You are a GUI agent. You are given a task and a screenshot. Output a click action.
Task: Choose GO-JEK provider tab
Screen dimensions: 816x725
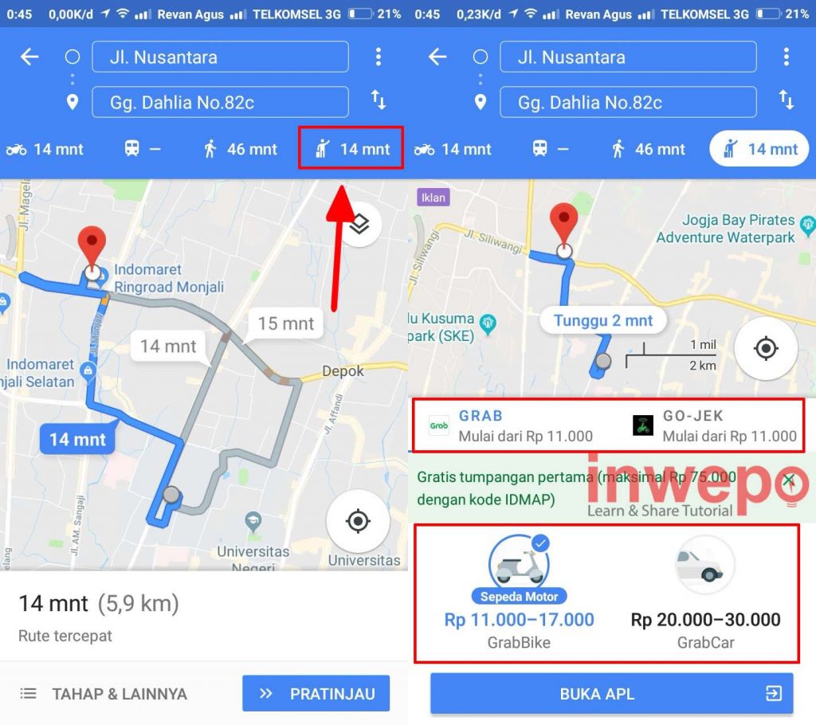714,425
